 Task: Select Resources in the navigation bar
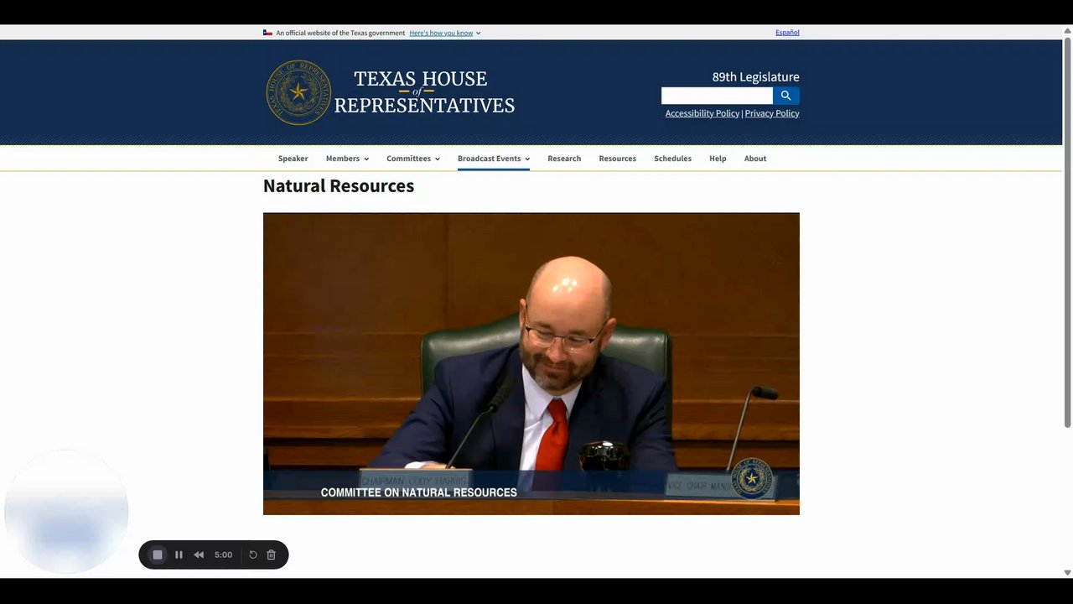(x=618, y=159)
